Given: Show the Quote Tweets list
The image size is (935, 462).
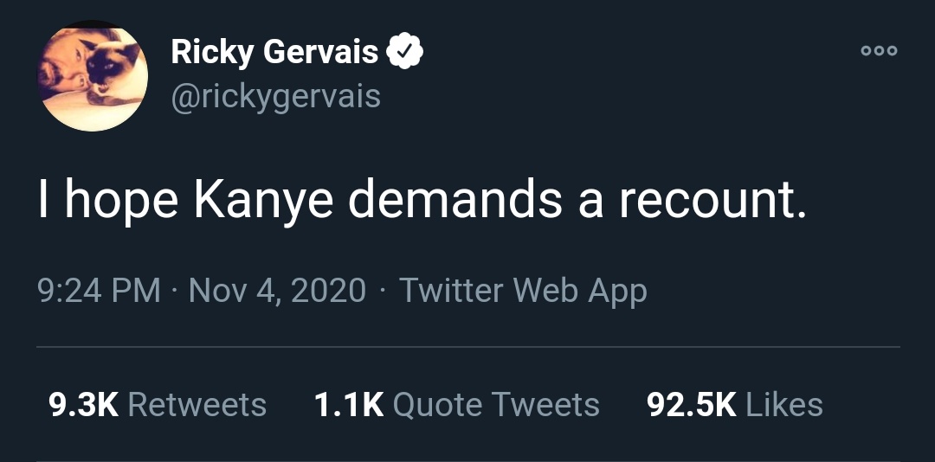Looking at the screenshot, I should [x=496, y=404].
